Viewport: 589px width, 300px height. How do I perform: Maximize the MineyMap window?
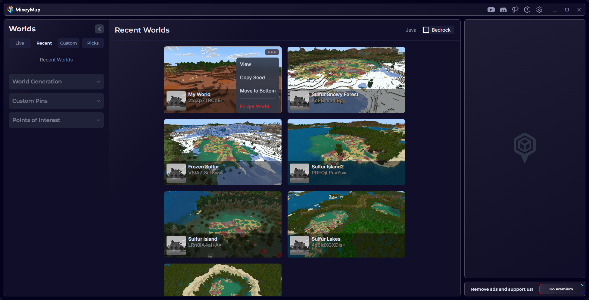point(567,10)
